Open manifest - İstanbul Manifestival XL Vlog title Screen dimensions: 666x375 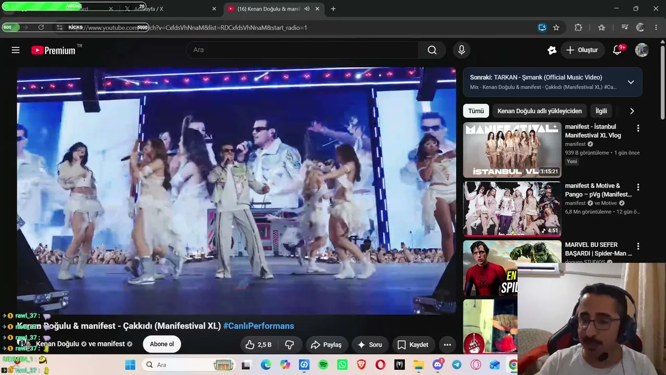pyautogui.click(x=593, y=131)
